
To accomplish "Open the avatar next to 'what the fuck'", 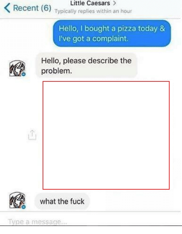I will click(17, 200).
